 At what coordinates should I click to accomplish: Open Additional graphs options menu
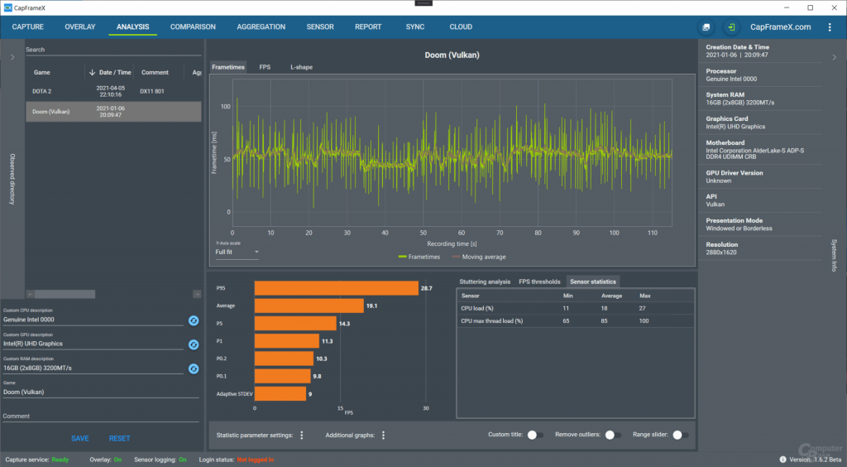[384, 435]
